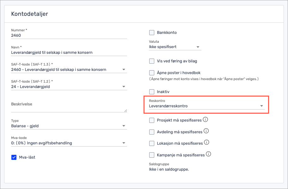Expand the Valuta dropdown
The image size is (288, 189).
(175, 47)
